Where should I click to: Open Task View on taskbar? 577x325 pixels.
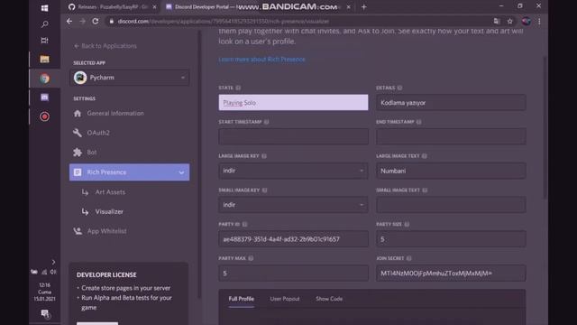[44, 41]
